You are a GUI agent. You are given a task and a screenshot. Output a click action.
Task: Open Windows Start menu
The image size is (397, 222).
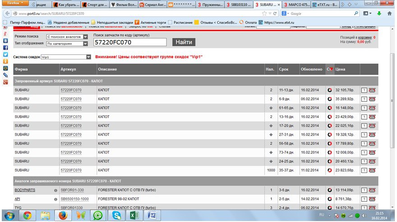[x=9, y=215]
